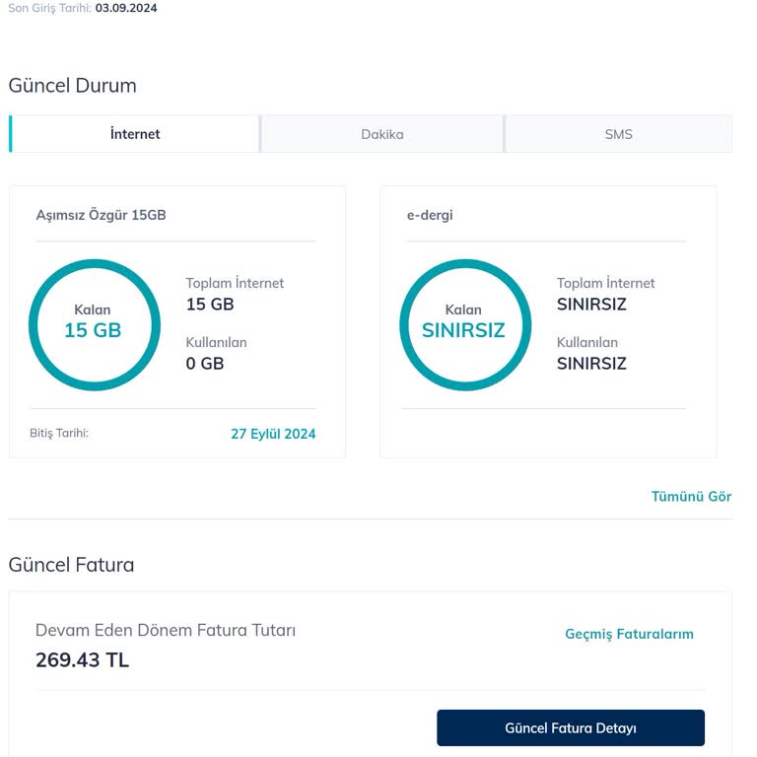This screenshot has height=757, width=757.
Task: Click the Güncel Durum heading
Action: [x=72, y=86]
